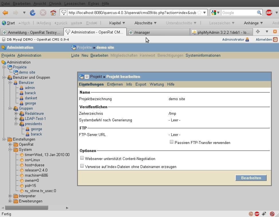Open the Export tab in project panel
Image resolution: width=279 pixels, height=217 pixels.
(x=141, y=84)
